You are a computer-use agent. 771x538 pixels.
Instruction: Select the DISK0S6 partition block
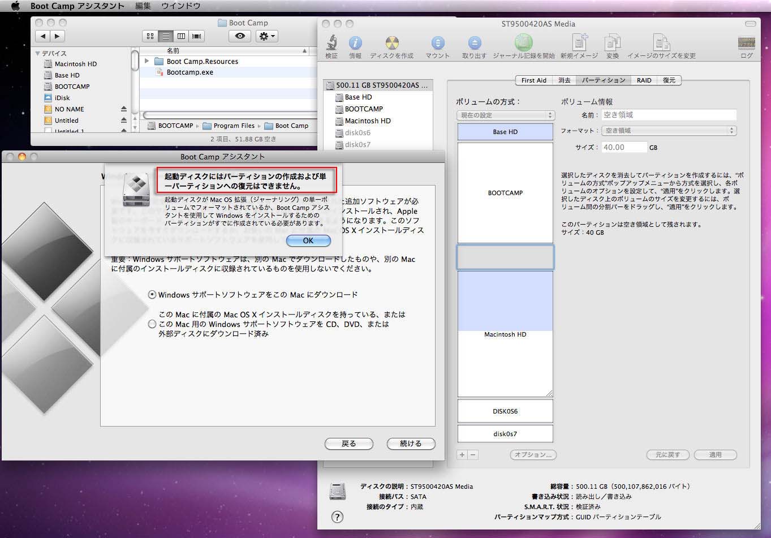coord(505,411)
